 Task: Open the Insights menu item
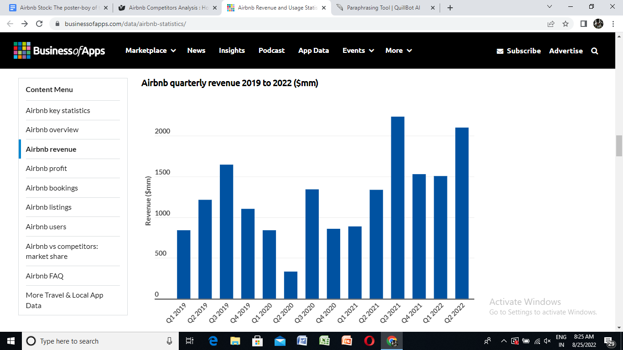click(x=232, y=51)
